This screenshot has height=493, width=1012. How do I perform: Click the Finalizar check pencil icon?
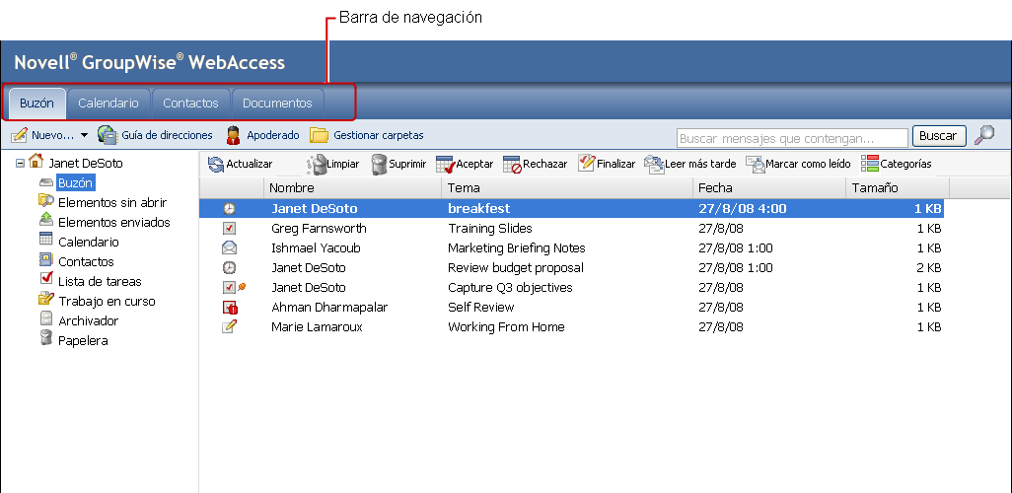(x=586, y=163)
